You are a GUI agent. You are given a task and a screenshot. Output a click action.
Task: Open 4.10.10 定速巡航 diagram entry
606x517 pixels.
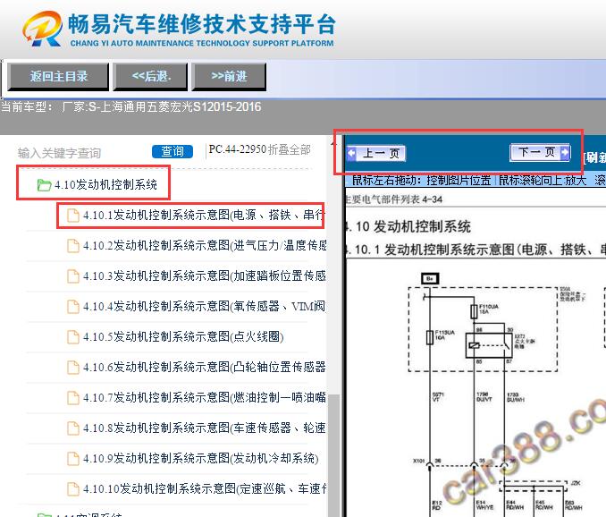pyautogui.click(x=205, y=488)
